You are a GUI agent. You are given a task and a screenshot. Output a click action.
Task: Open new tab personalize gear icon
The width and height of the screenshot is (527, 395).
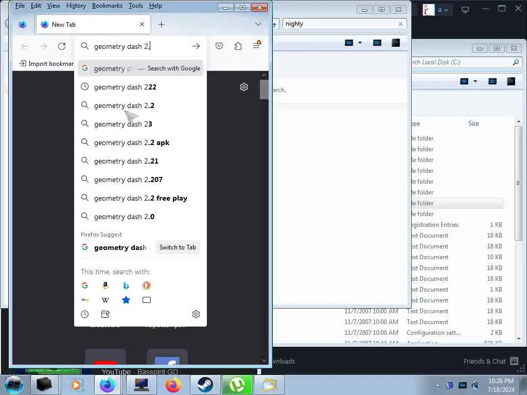244,87
